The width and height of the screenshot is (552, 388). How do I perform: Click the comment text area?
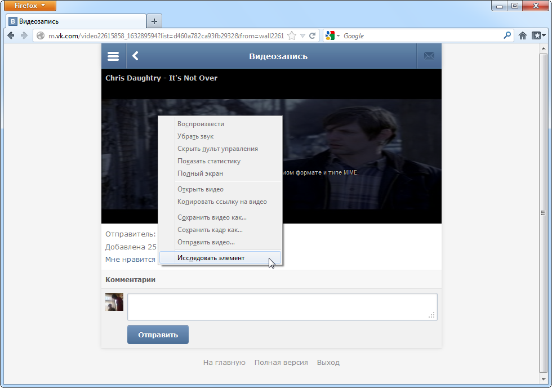click(282, 307)
